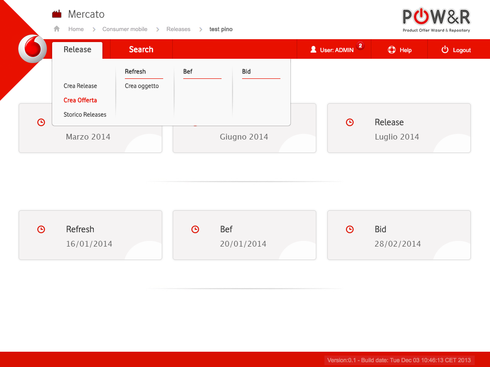Click the test pino breadcrumb
Image resolution: width=490 pixels, height=367 pixels.
(221, 29)
